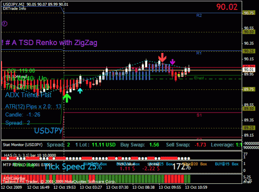Image resolution: width=259 pixels, height=192 pixels.
Task: Click the '12 Oct 2009' time axis label
Action: 12,187
